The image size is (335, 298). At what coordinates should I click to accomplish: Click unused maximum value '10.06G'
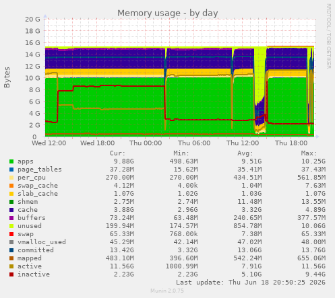pos(313,226)
